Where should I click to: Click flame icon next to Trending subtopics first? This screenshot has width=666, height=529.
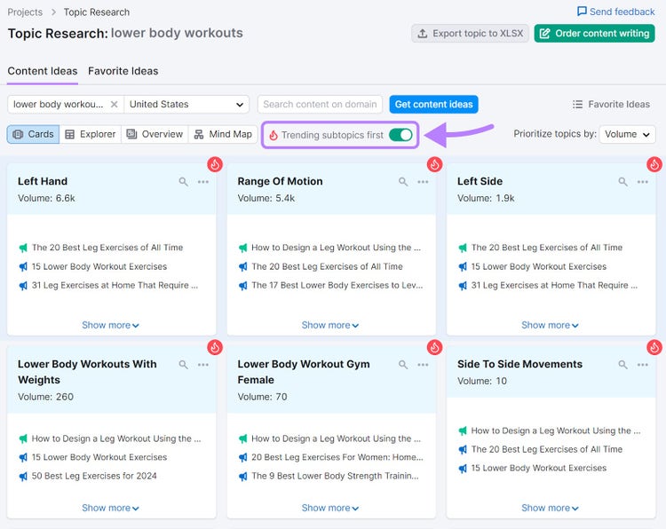click(274, 135)
